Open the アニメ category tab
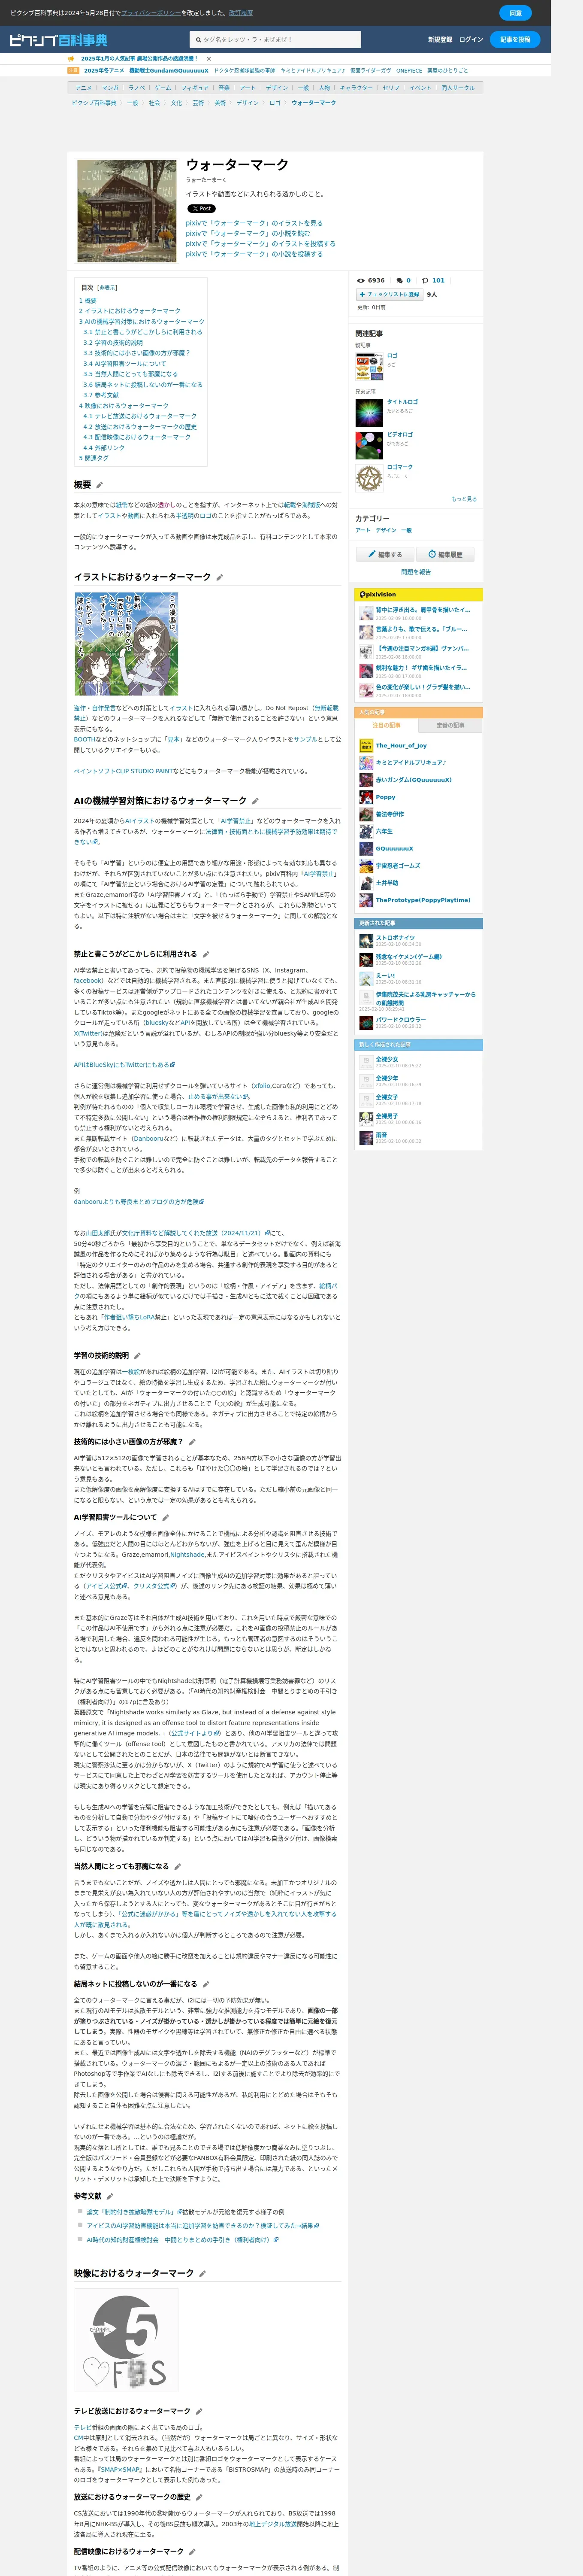The image size is (583, 2576). [x=84, y=88]
